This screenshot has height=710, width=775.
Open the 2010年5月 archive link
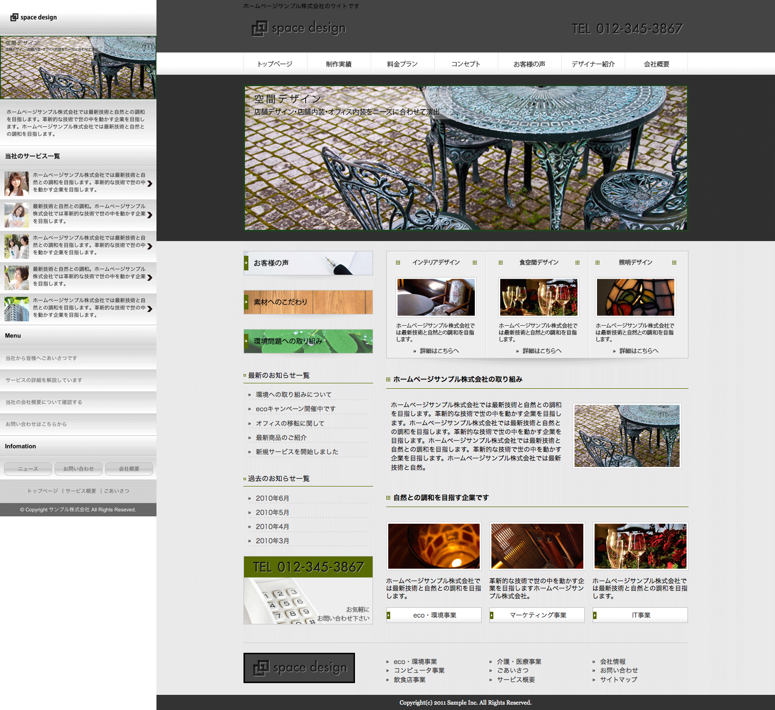(272, 512)
